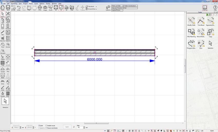Adjust the Angle value spinner
This screenshot has height=132, width=218.
tap(33, 127)
